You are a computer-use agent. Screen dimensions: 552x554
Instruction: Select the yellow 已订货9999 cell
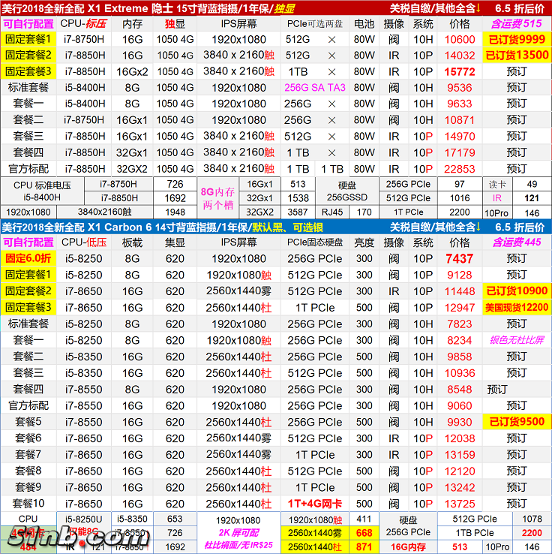(x=516, y=39)
